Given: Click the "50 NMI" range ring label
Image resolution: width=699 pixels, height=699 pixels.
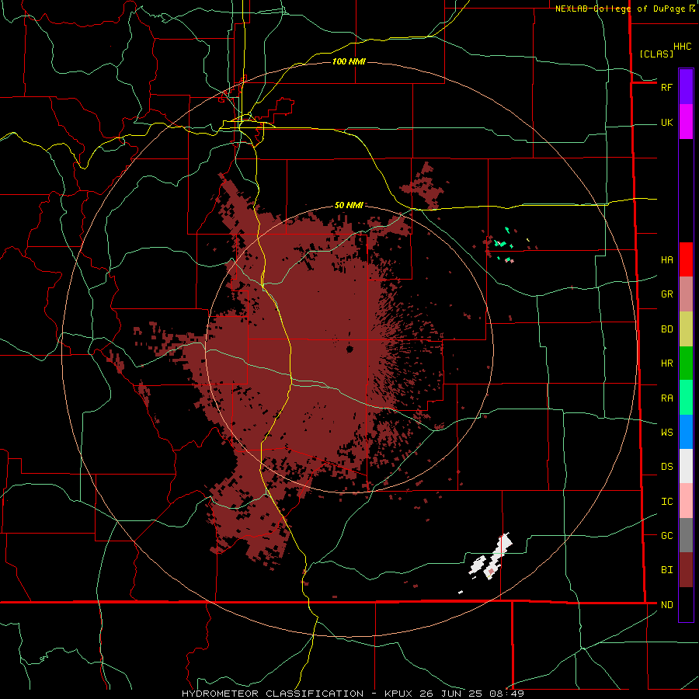Looking at the screenshot, I should tap(349, 205).
